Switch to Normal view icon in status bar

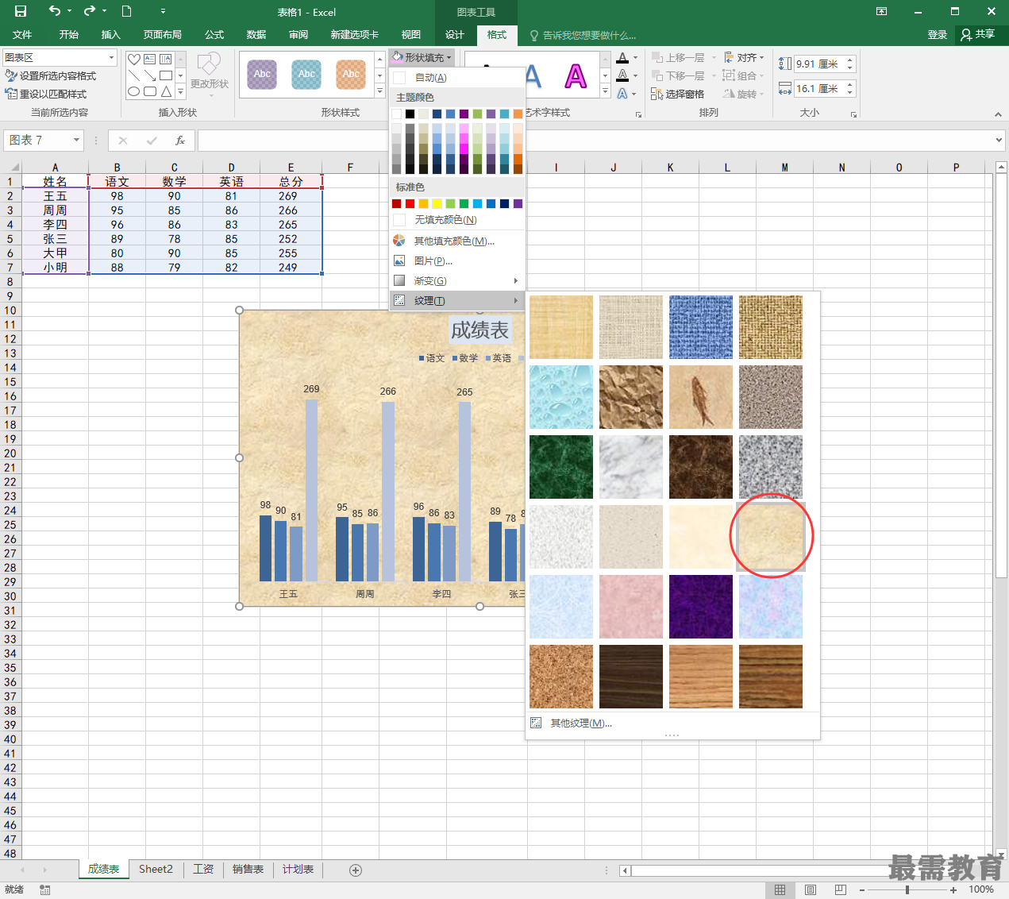[x=780, y=889]
